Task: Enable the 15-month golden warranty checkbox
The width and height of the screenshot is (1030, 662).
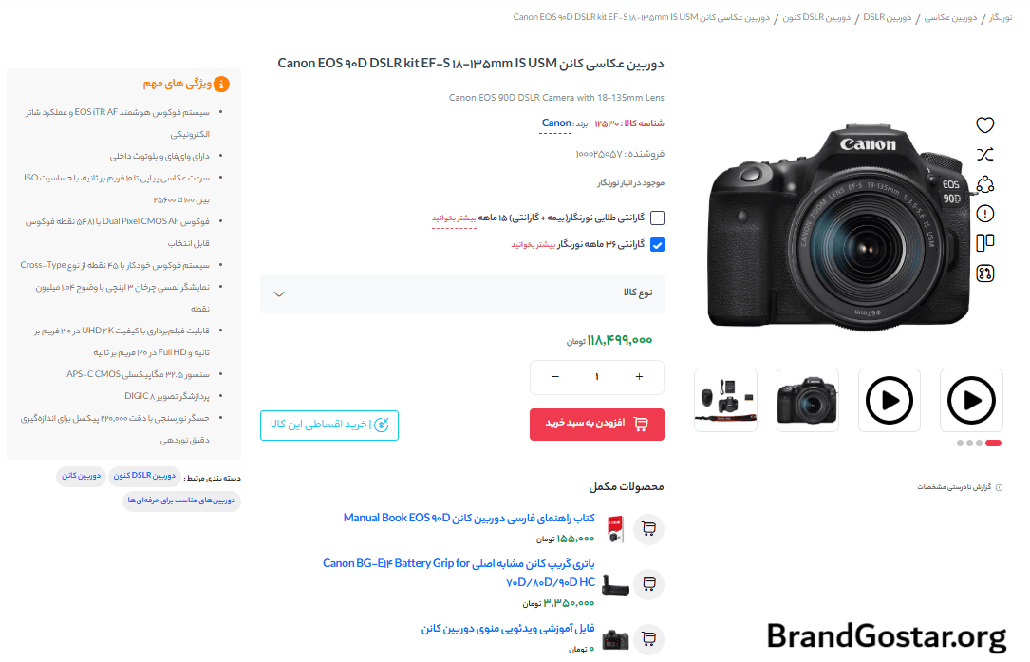Action: tap(657, 218)
